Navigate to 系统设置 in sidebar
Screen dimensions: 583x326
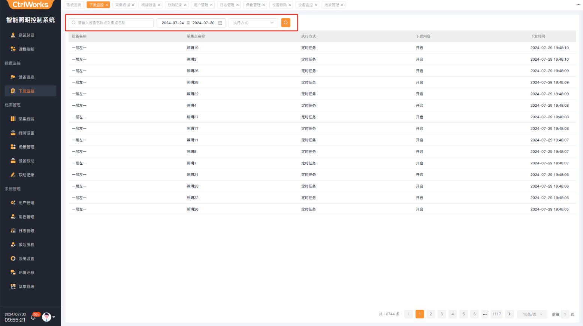coord(26,259)
